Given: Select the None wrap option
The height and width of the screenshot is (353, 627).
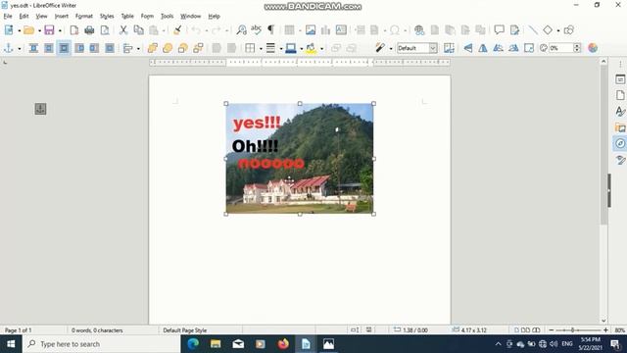Looking at the screenshot, I should [x=33, y=48].
